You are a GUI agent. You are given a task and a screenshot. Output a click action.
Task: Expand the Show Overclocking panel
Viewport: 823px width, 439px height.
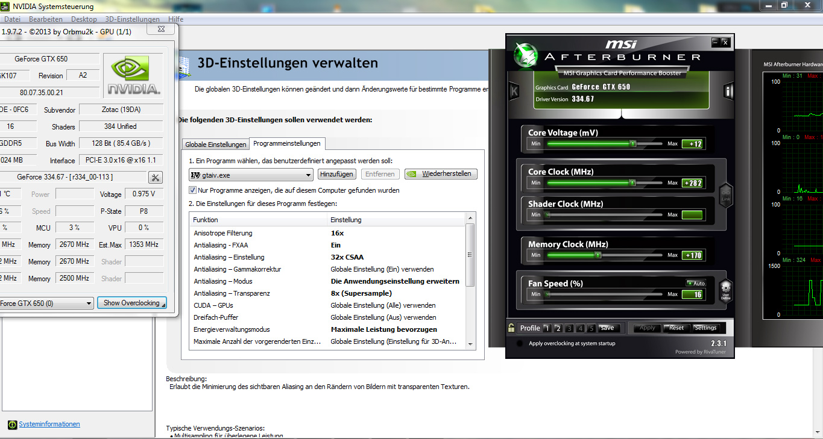(x=131, y=303)
